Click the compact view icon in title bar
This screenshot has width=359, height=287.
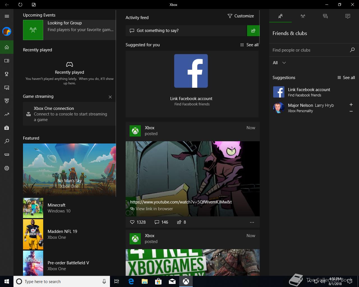(34, 4)
